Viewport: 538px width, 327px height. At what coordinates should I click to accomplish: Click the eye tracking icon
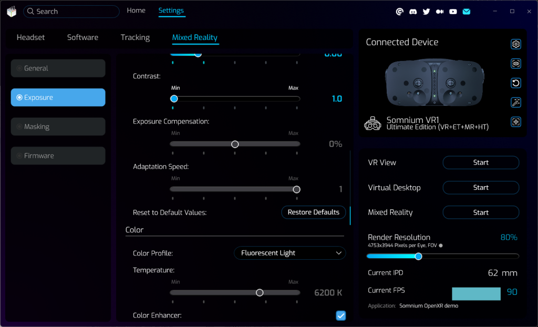pyautogui.click(x=516, y=64)
